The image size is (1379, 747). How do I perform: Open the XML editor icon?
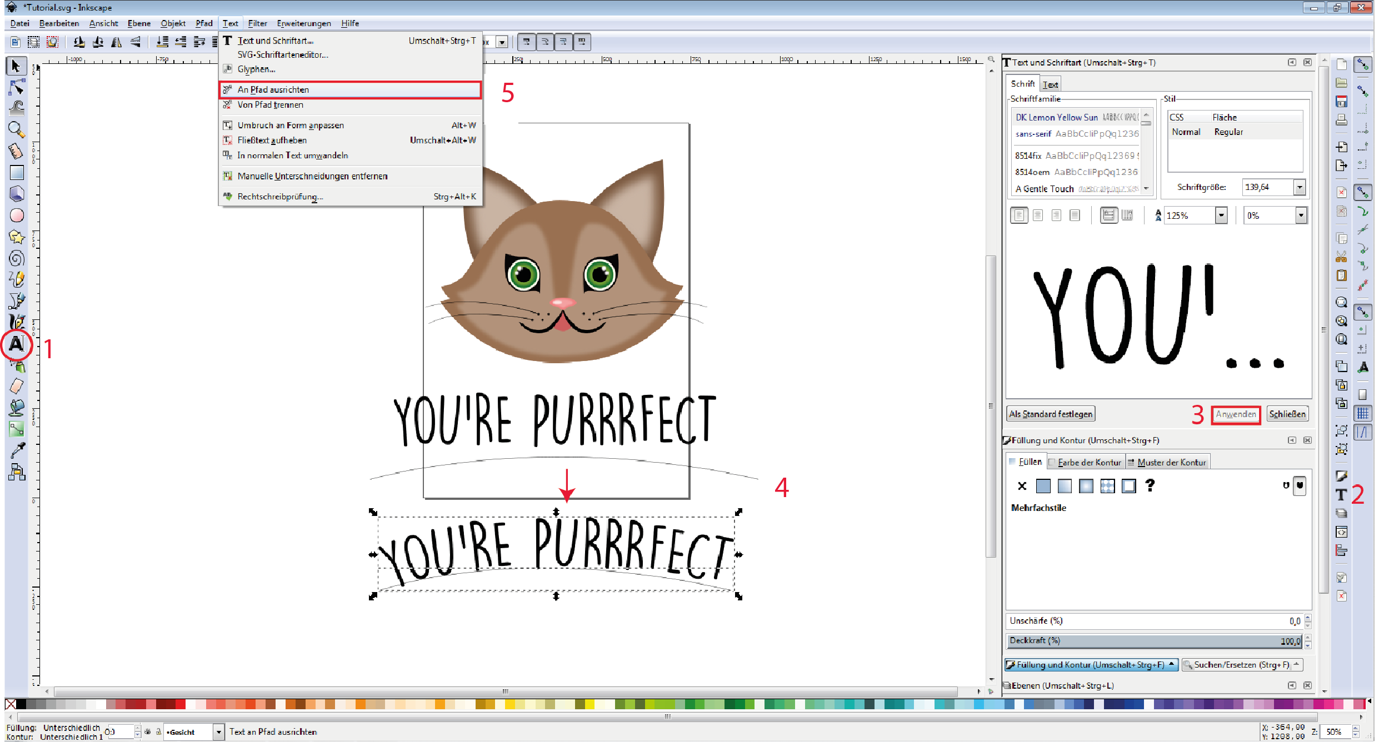(1341, 532)
